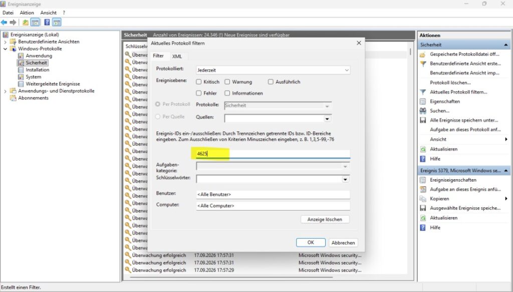This screenshot has height=292, width=513.
Task: Enable the Informationen checkbox
Action: (227, 93)
